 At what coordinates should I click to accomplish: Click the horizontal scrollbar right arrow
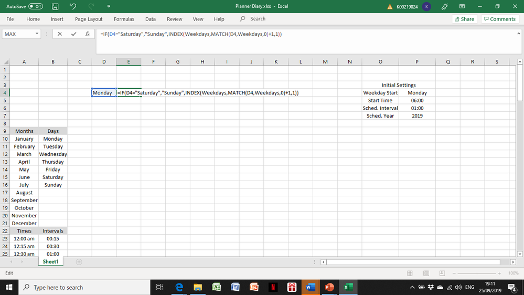pyautogui.click(x=513, y=262)
